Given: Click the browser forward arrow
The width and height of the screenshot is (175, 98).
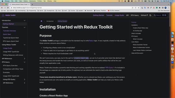Looking at the screenshot, I should (5, 8).
